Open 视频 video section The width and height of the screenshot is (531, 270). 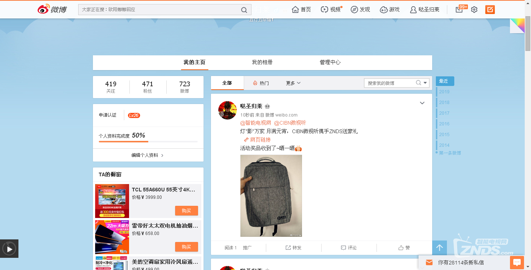(x=331, y=10)
